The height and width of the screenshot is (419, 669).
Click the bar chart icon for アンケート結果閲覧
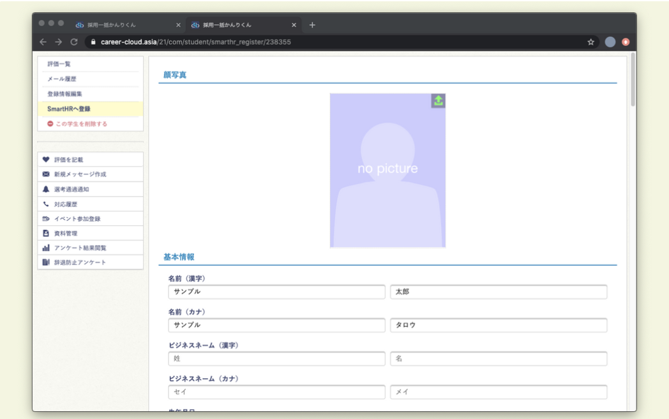point(46,248)
